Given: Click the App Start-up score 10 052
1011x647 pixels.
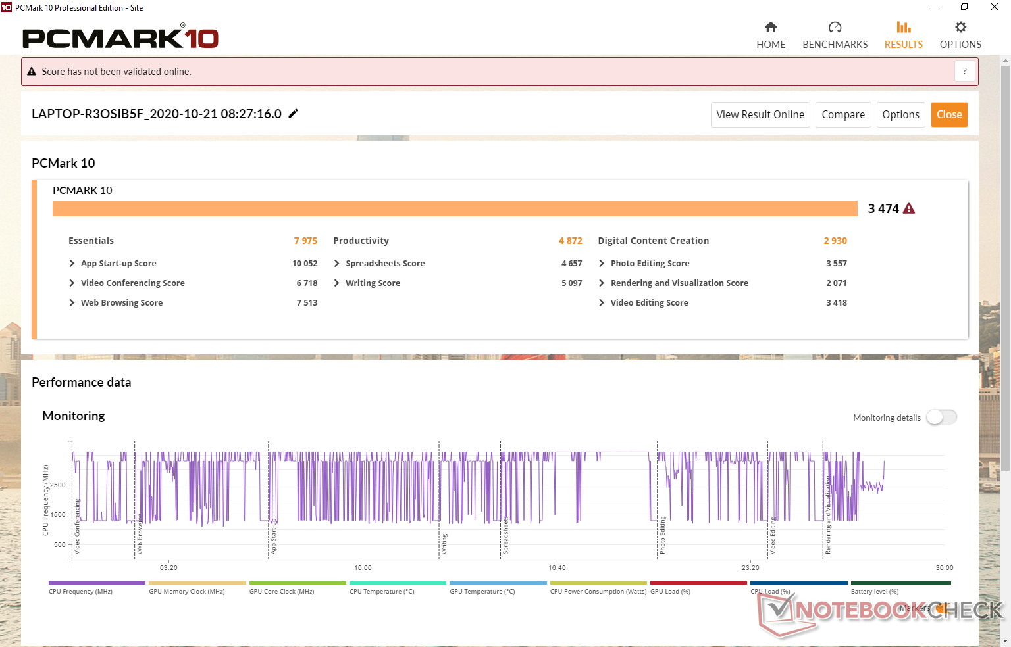Looking at the screenshot, I should [305, 264].
